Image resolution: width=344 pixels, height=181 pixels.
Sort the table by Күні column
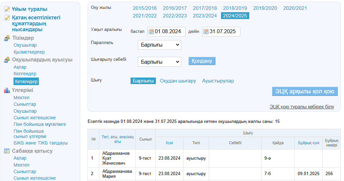(169, 143)
